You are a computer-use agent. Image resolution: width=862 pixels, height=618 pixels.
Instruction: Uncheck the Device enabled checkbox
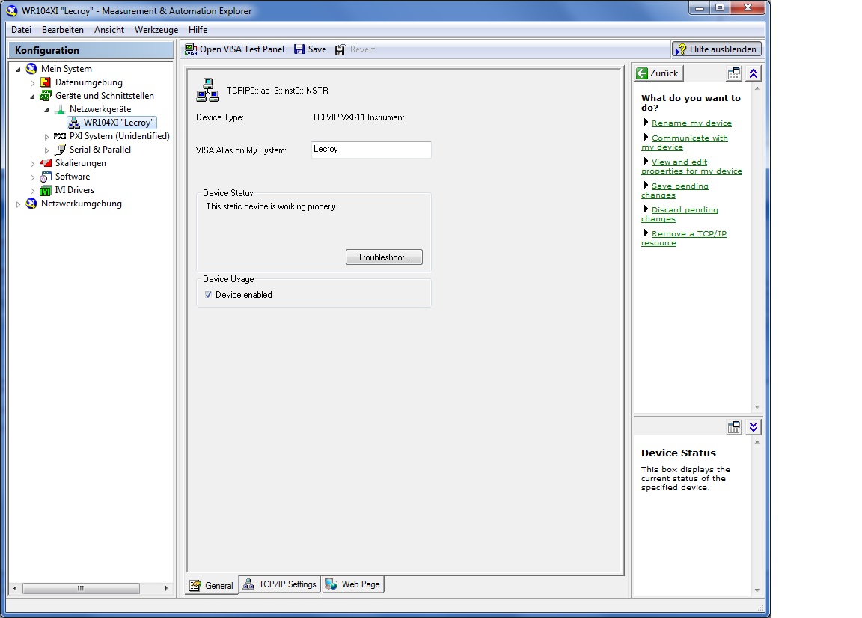coord(208,295)
